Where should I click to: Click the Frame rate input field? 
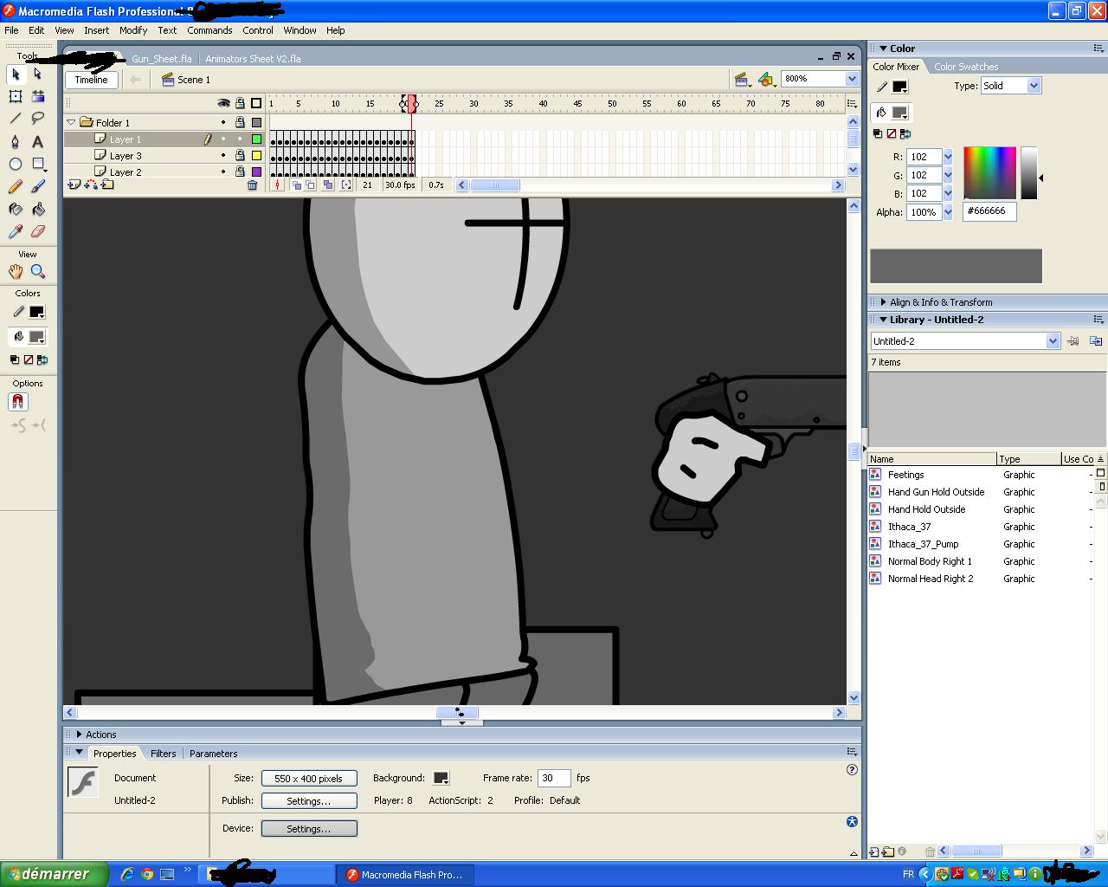554,778
